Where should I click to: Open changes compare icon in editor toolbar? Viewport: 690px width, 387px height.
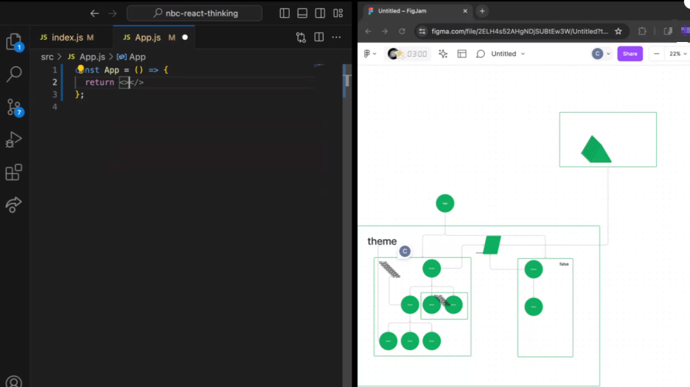point(301,38)
